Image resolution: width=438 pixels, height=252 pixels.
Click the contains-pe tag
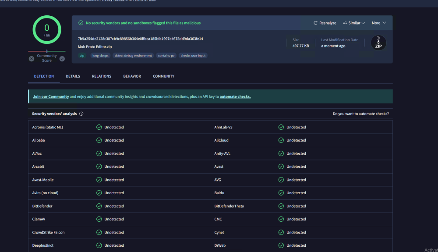(166, 56)
